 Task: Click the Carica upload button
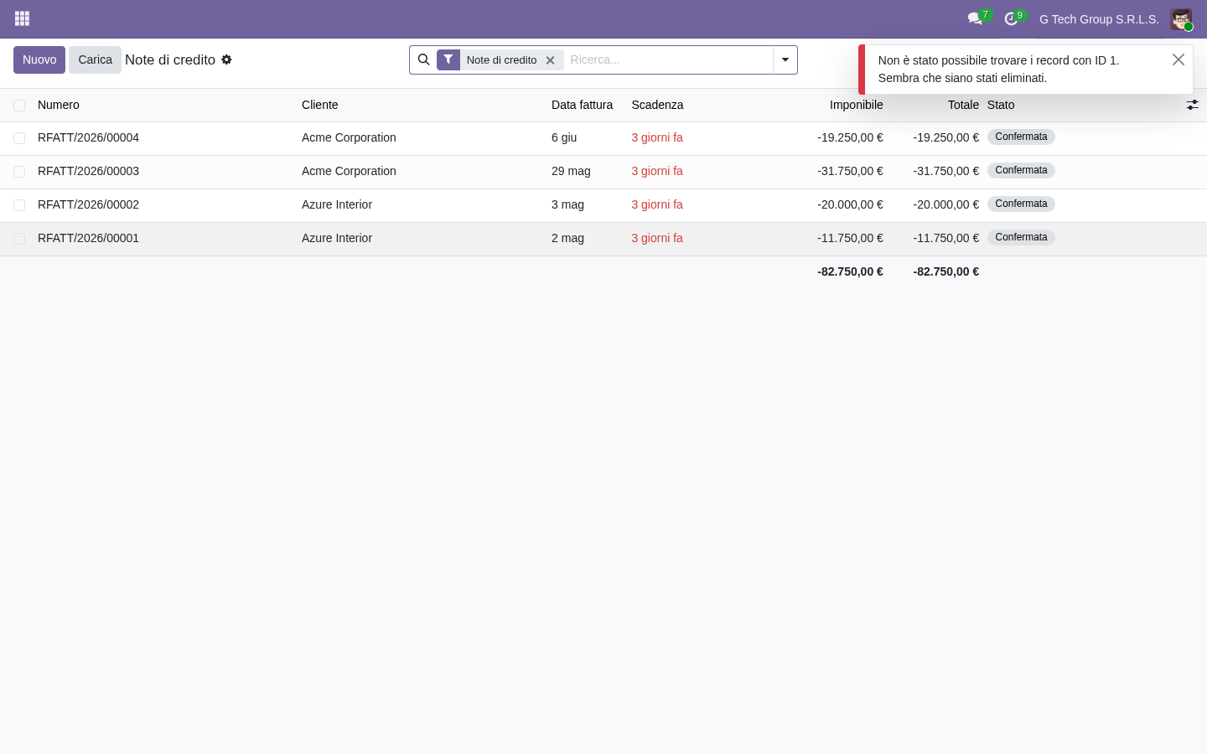(95, 59)
